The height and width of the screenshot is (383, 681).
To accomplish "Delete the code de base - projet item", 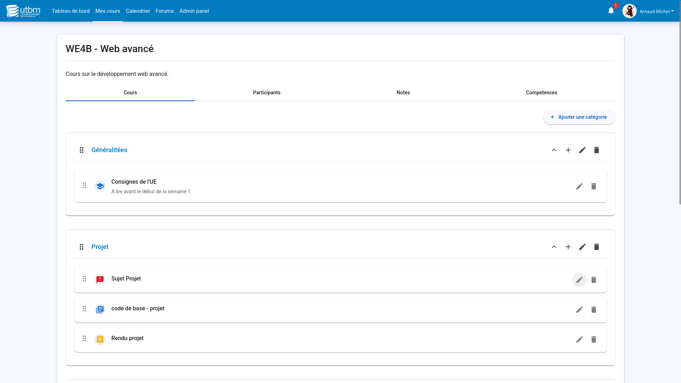I will tap(594, 310).
